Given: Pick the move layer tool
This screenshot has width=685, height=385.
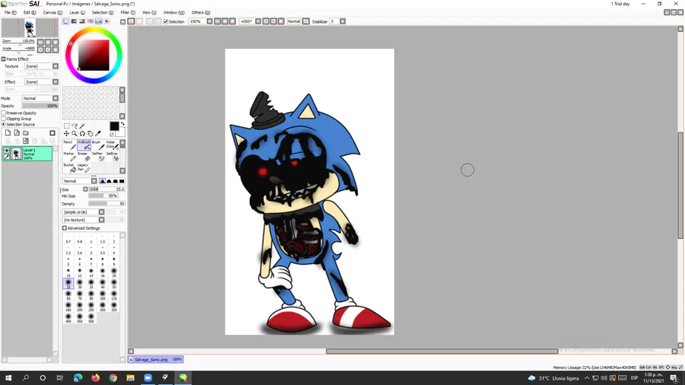Looking at the screenshot, I should [x=66, y=134].
